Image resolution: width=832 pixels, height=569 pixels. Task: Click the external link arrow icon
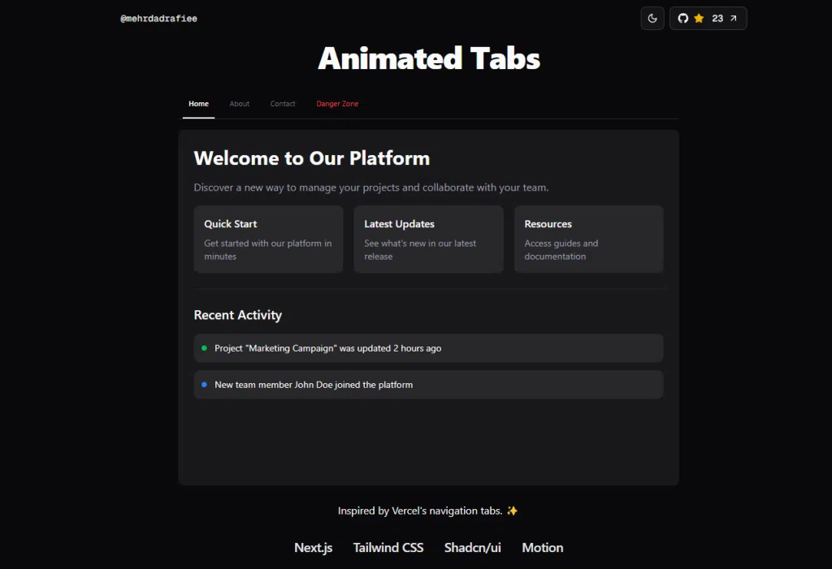[734, 19]
